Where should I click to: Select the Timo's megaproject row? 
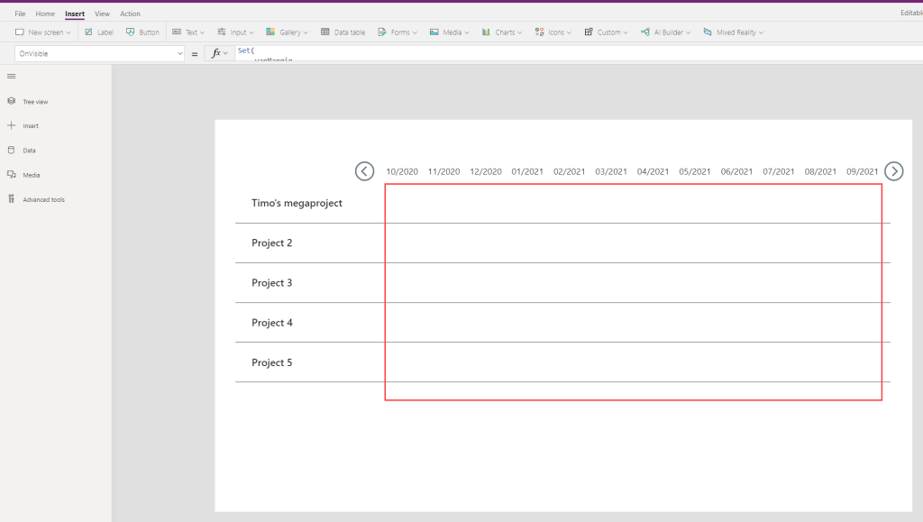tap(297, 204)
